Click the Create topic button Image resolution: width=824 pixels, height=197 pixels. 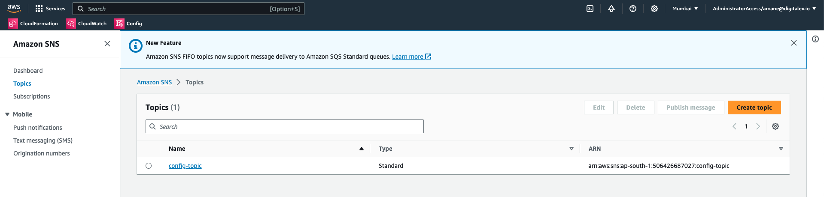point(754,107)
